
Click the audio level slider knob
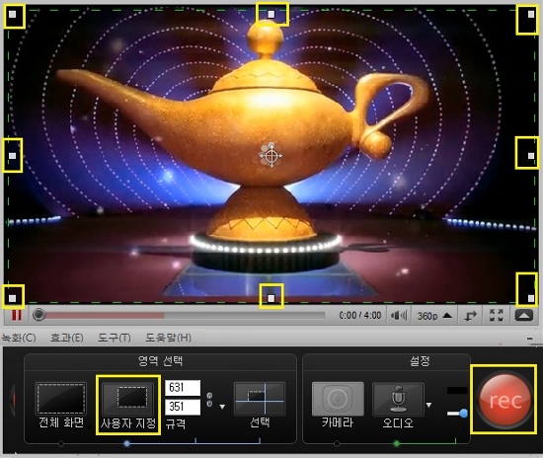[x=463, y=413]
